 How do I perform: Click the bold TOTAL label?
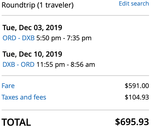coord(16,122)
